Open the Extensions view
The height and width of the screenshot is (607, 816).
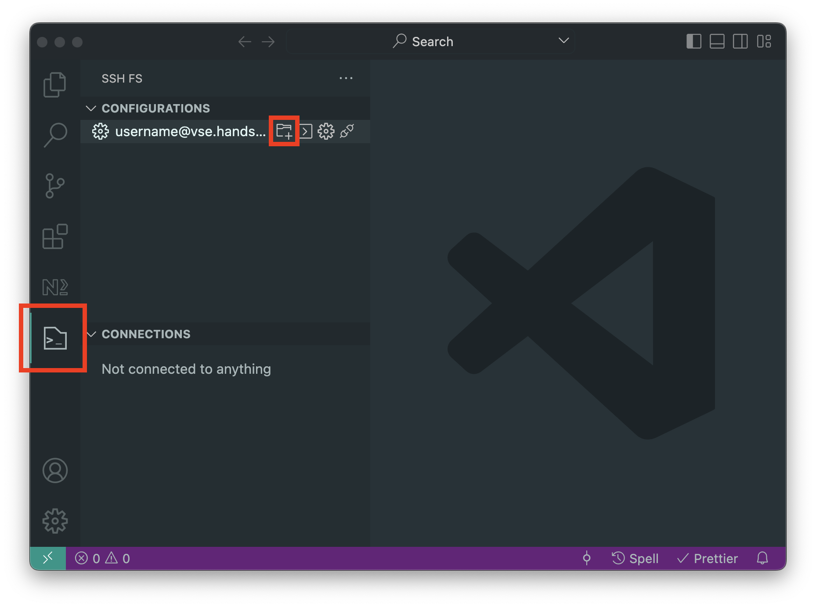[55, 237]
